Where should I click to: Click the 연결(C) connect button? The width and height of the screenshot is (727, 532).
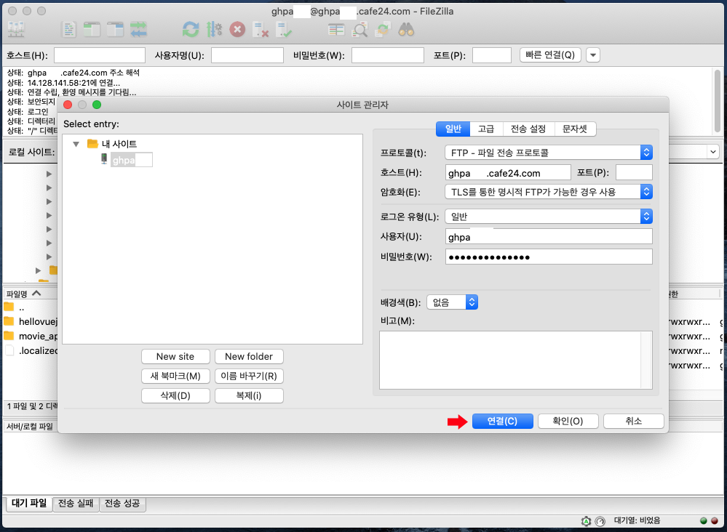[x=502, y=421]
